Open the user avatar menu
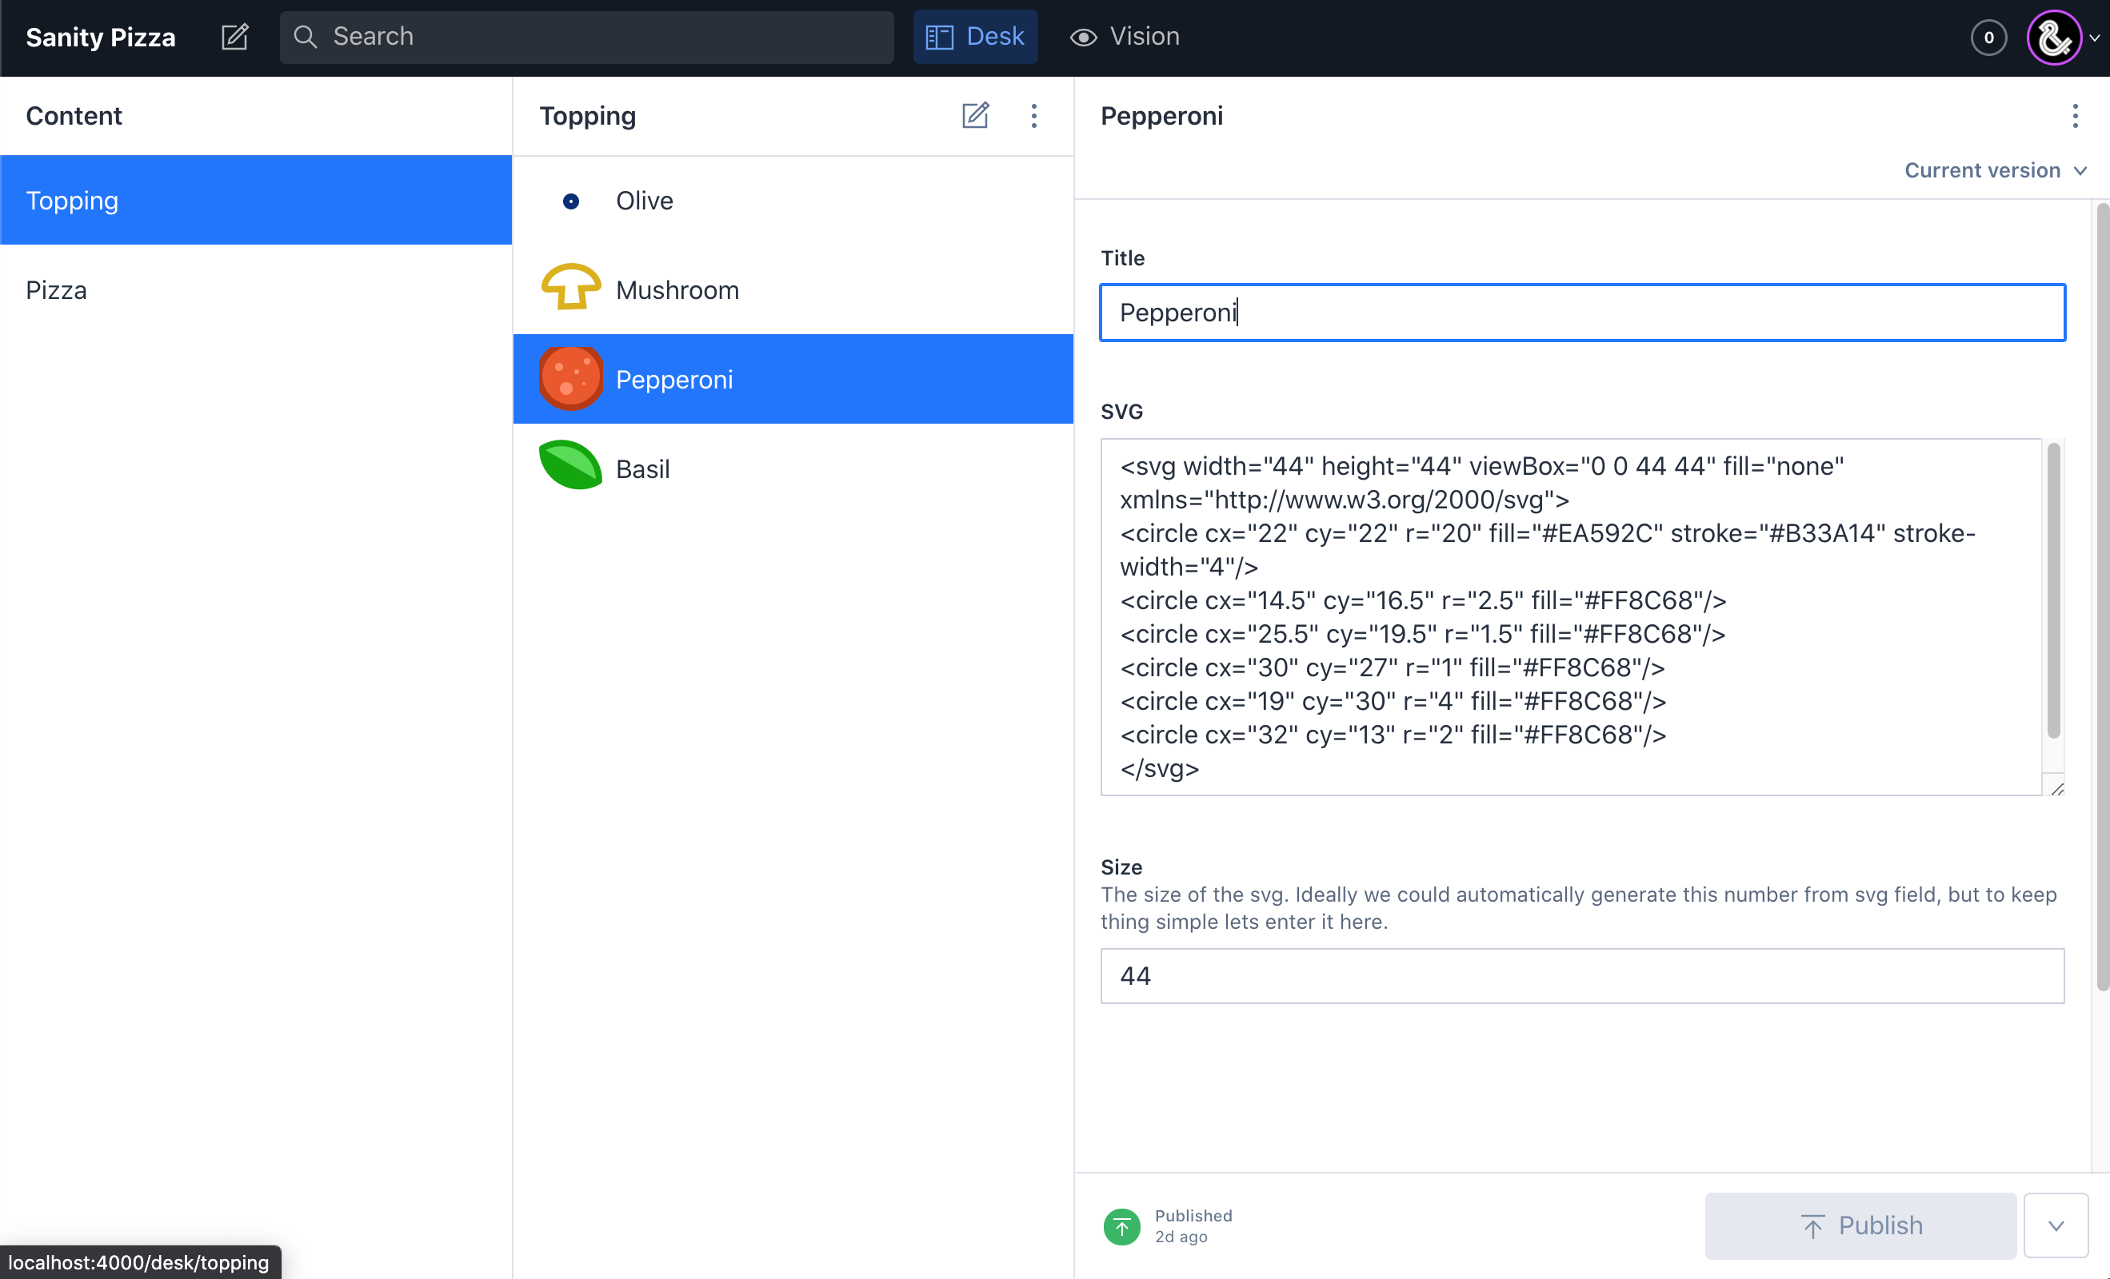Image resolution: width=2110 pixels, height=1279 pixels. click(x=2055, y=38)
